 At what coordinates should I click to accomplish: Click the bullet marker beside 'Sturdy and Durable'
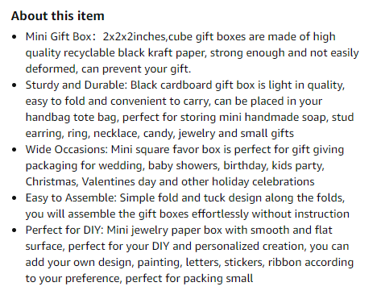click(x=14, y=85)
